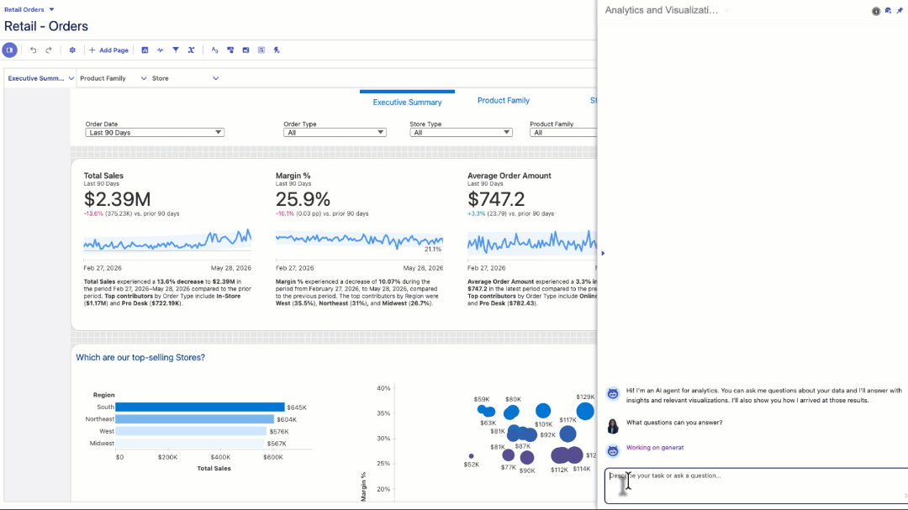Click the Retail - Orders dashboard title
908x510 pixels.
point(46,26)
